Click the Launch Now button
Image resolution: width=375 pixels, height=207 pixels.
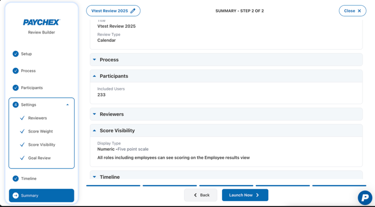tap(245, 195)
